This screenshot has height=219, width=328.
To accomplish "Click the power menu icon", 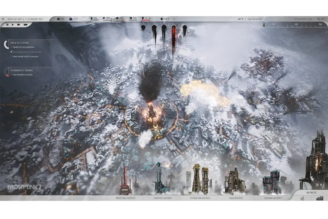I will coord(3,19).
